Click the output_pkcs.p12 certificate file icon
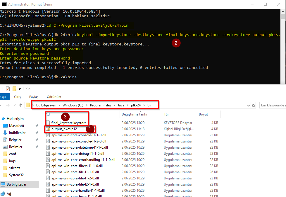 (48, 129)
